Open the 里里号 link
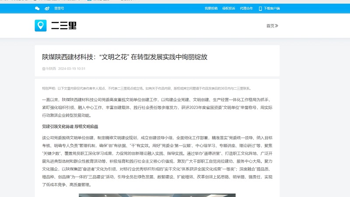This screenshot has height=197, width=350. click(x=59, y=8)
